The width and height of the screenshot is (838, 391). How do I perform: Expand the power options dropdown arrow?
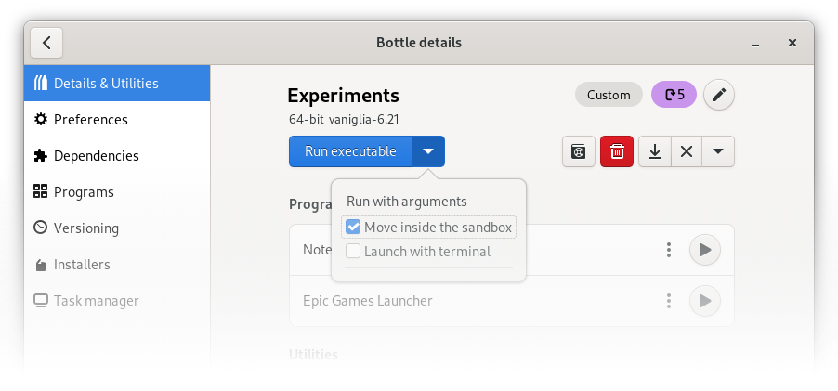[x=717, y=151]
